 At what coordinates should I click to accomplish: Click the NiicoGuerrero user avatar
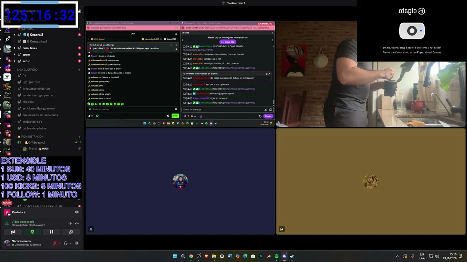[7, 243]
